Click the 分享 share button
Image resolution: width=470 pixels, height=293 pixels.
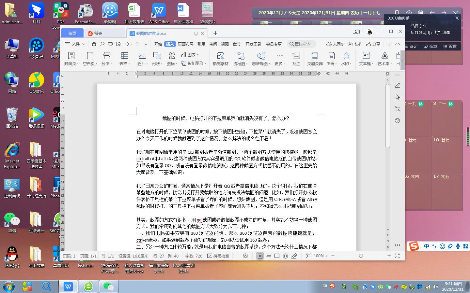coord(373,44)
